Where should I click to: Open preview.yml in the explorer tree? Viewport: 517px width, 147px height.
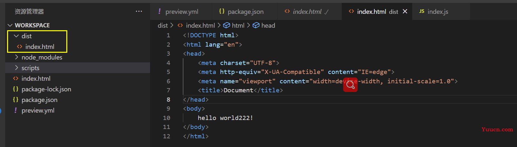[x=38, y=110]
